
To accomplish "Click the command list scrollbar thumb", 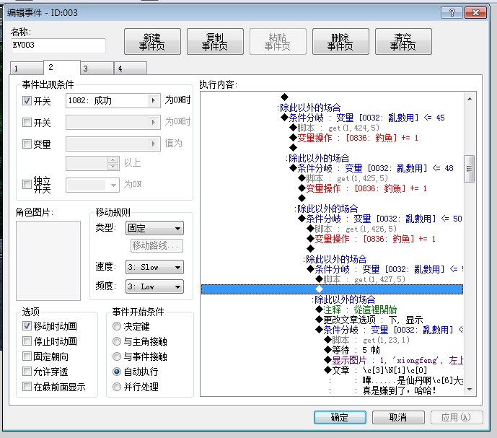I will click(470, 169).
